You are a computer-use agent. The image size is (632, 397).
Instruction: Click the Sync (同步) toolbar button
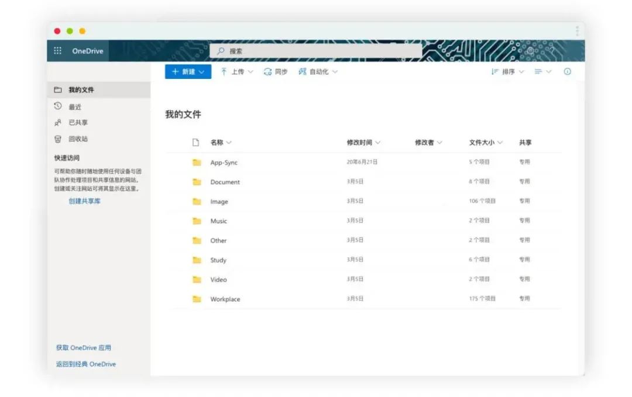[x=276, y=72]
